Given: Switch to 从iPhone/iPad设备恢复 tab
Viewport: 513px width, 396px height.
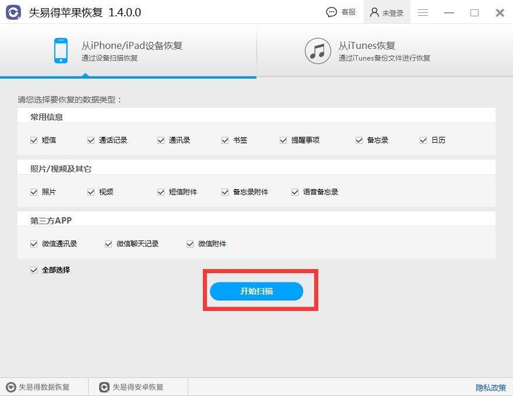Looking at the screenshot, I should pos(128,51).
